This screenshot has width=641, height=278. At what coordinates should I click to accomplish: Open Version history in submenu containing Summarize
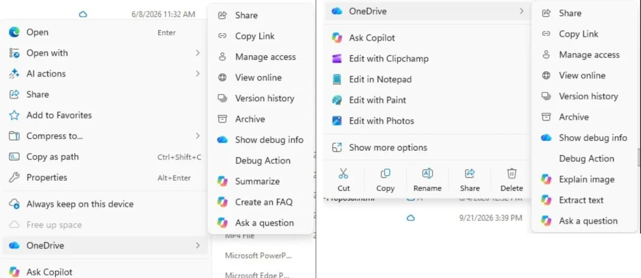[261, 98]
